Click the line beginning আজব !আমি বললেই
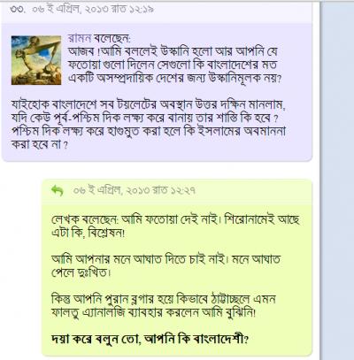354x360 pixels. click(x=173, y=52)
